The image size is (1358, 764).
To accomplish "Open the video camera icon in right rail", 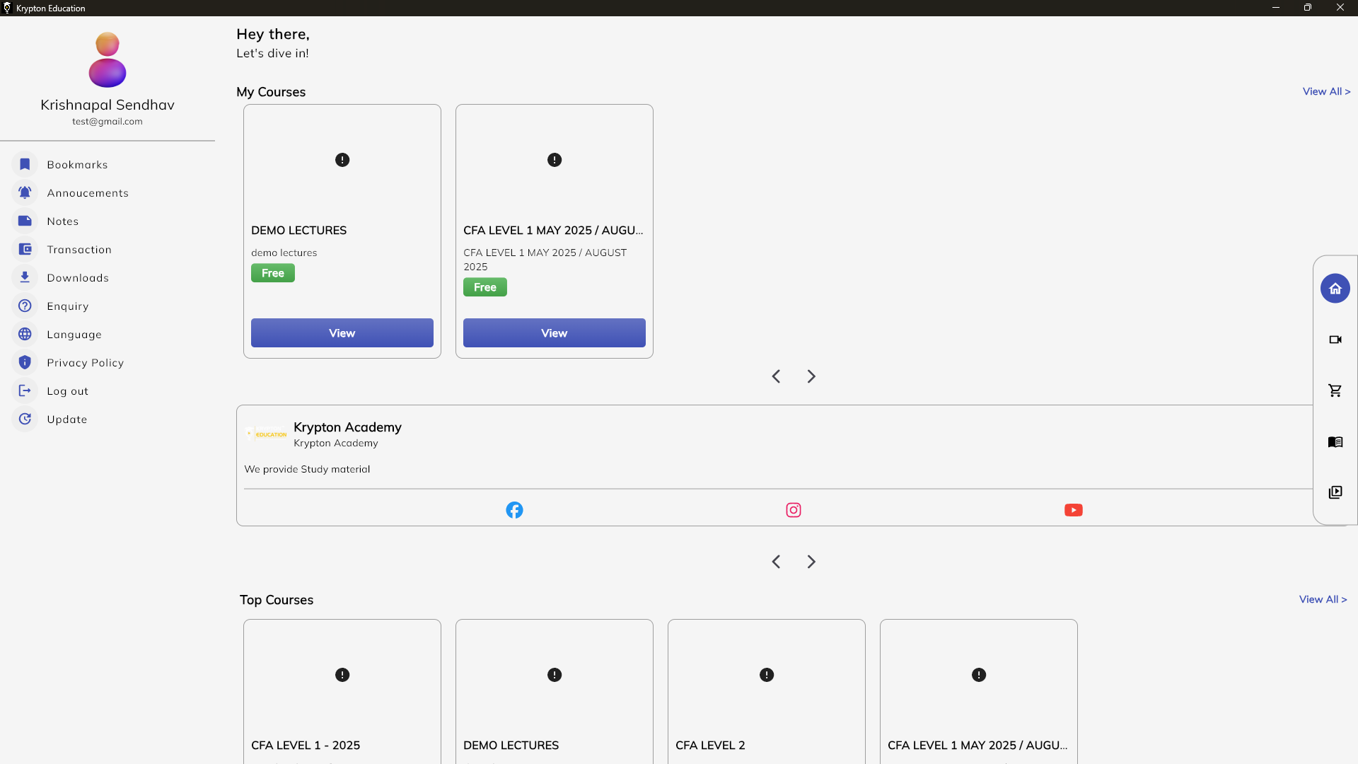I will [1335, 340].
